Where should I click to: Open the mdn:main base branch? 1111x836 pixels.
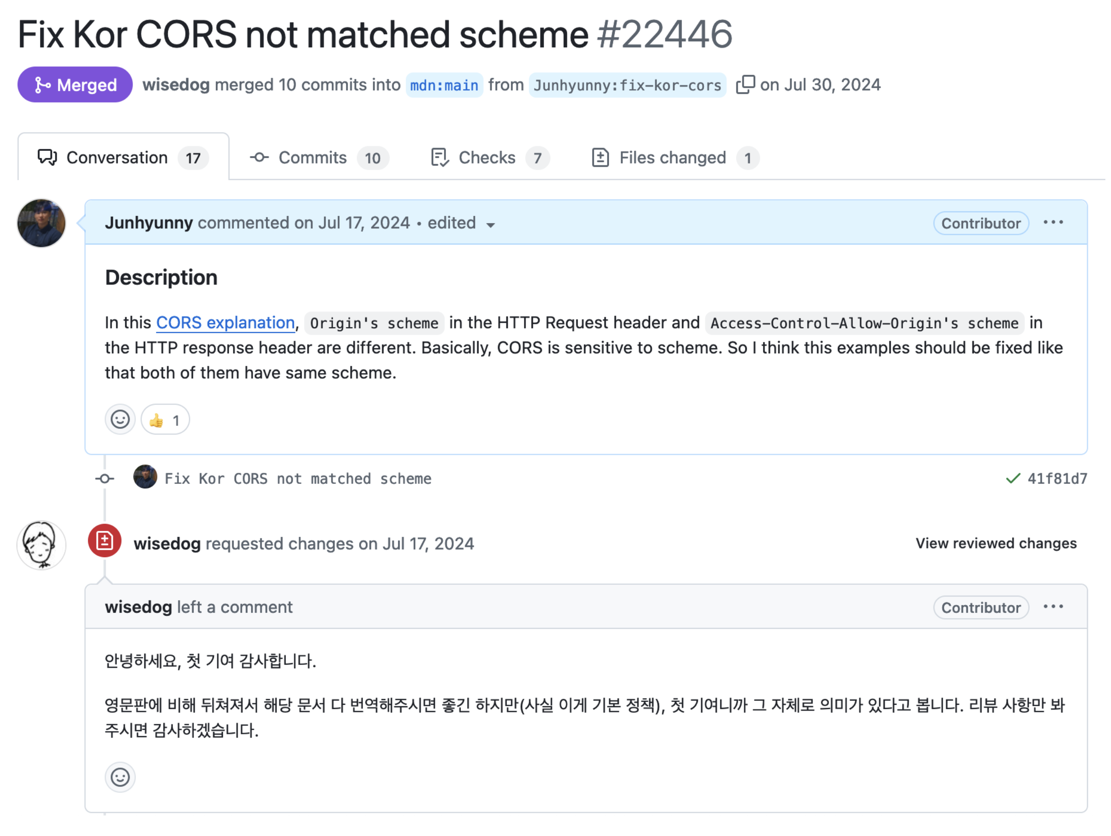click(x=444, y=85)
